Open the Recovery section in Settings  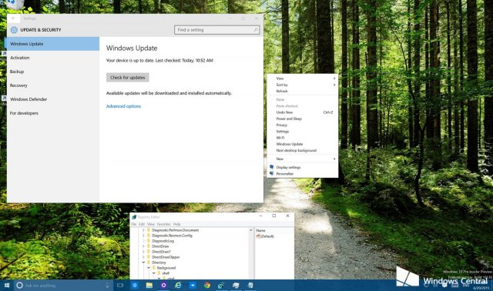pos(53,85)
